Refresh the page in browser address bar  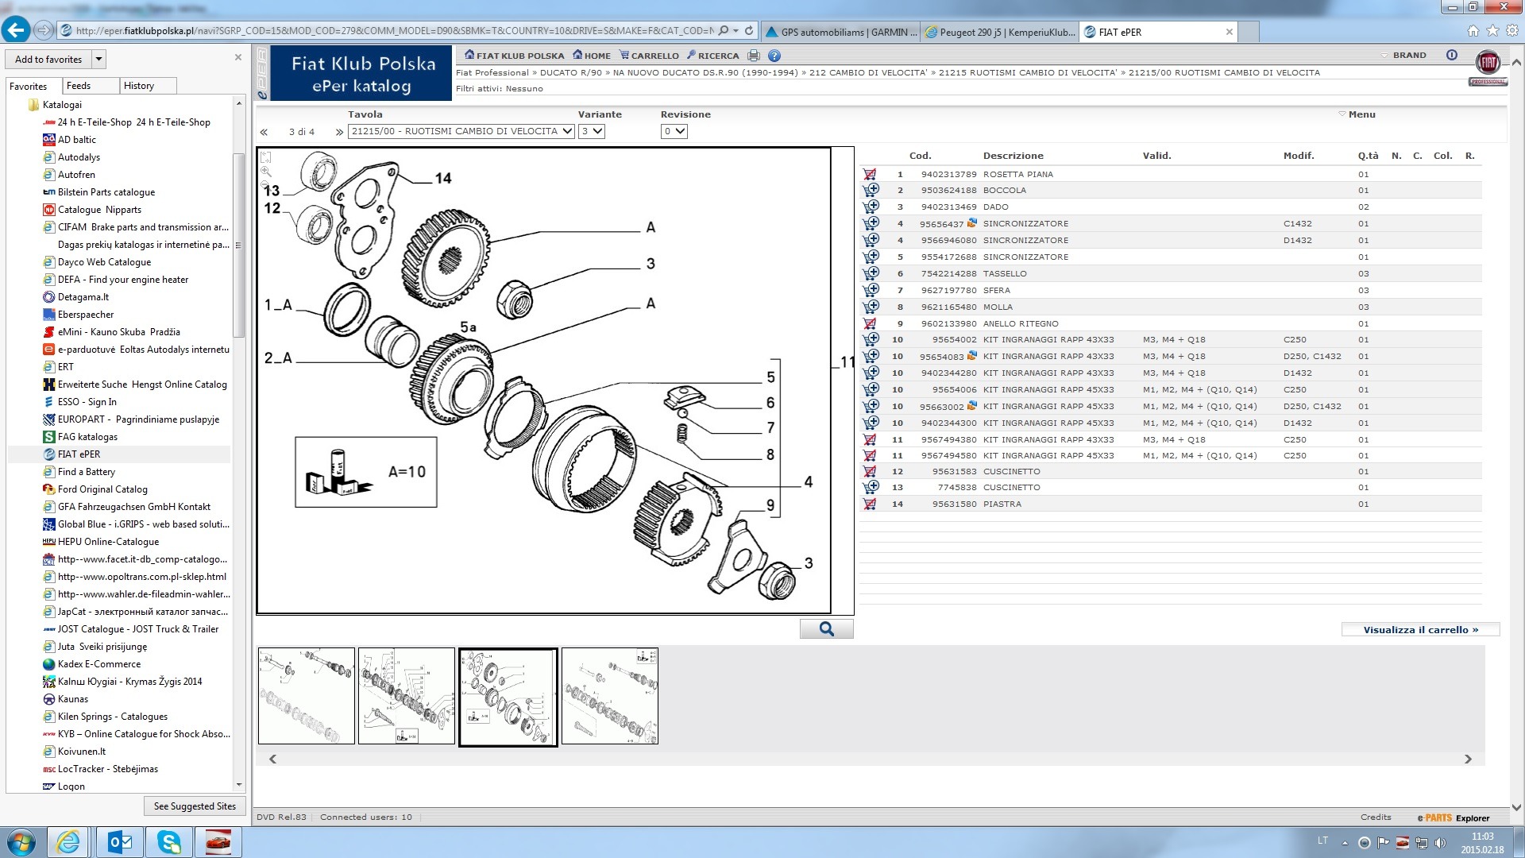(x=748, y=31)
